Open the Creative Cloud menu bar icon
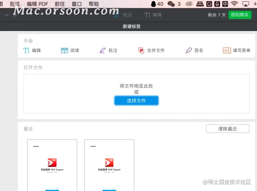 (189, 4)
